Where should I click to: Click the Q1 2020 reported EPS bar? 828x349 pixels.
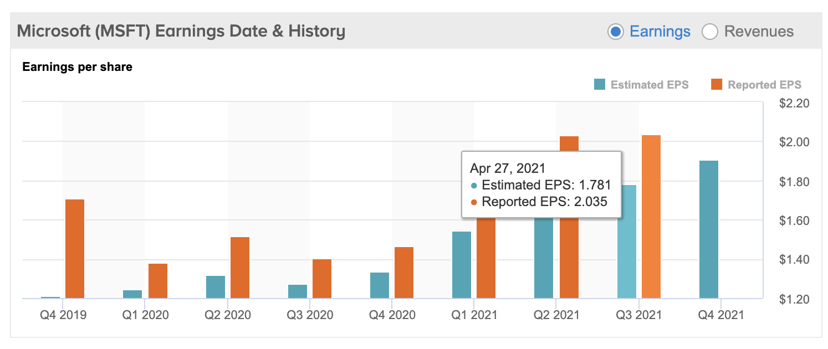point(157,281)
